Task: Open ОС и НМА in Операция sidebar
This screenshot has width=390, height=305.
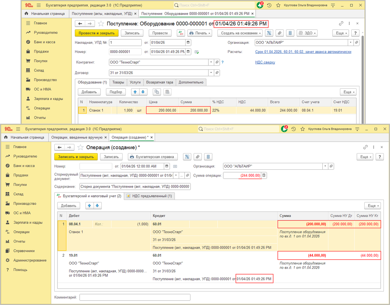Action: 22,213
